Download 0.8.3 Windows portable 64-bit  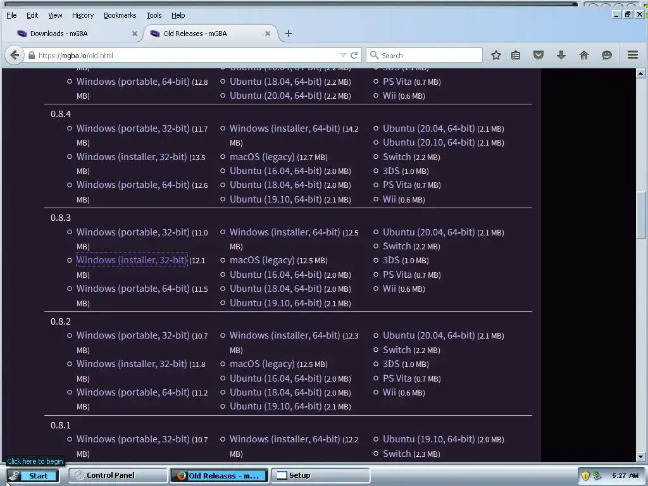coord(133,289)
